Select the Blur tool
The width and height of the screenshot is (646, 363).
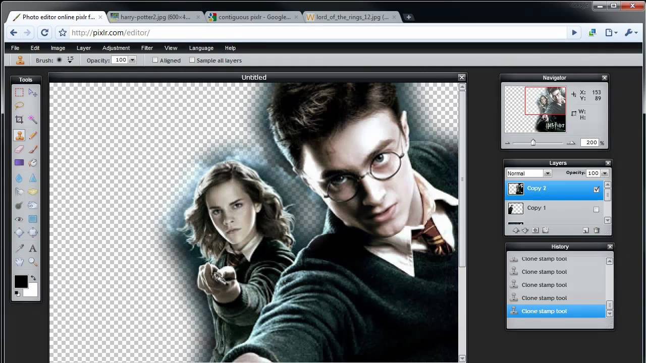coord(19,178)
